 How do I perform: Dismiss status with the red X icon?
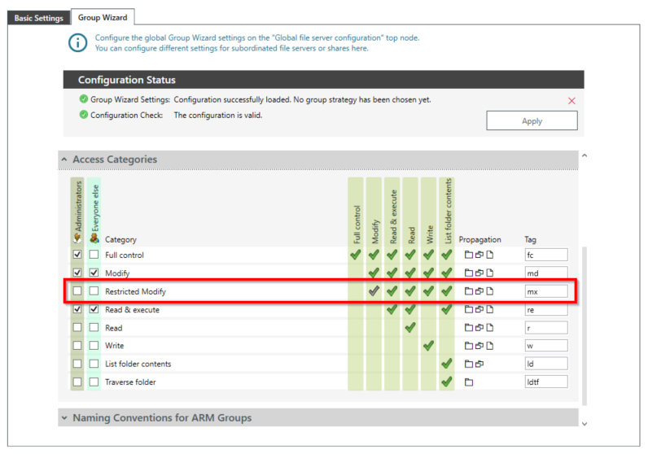[571, 101]
